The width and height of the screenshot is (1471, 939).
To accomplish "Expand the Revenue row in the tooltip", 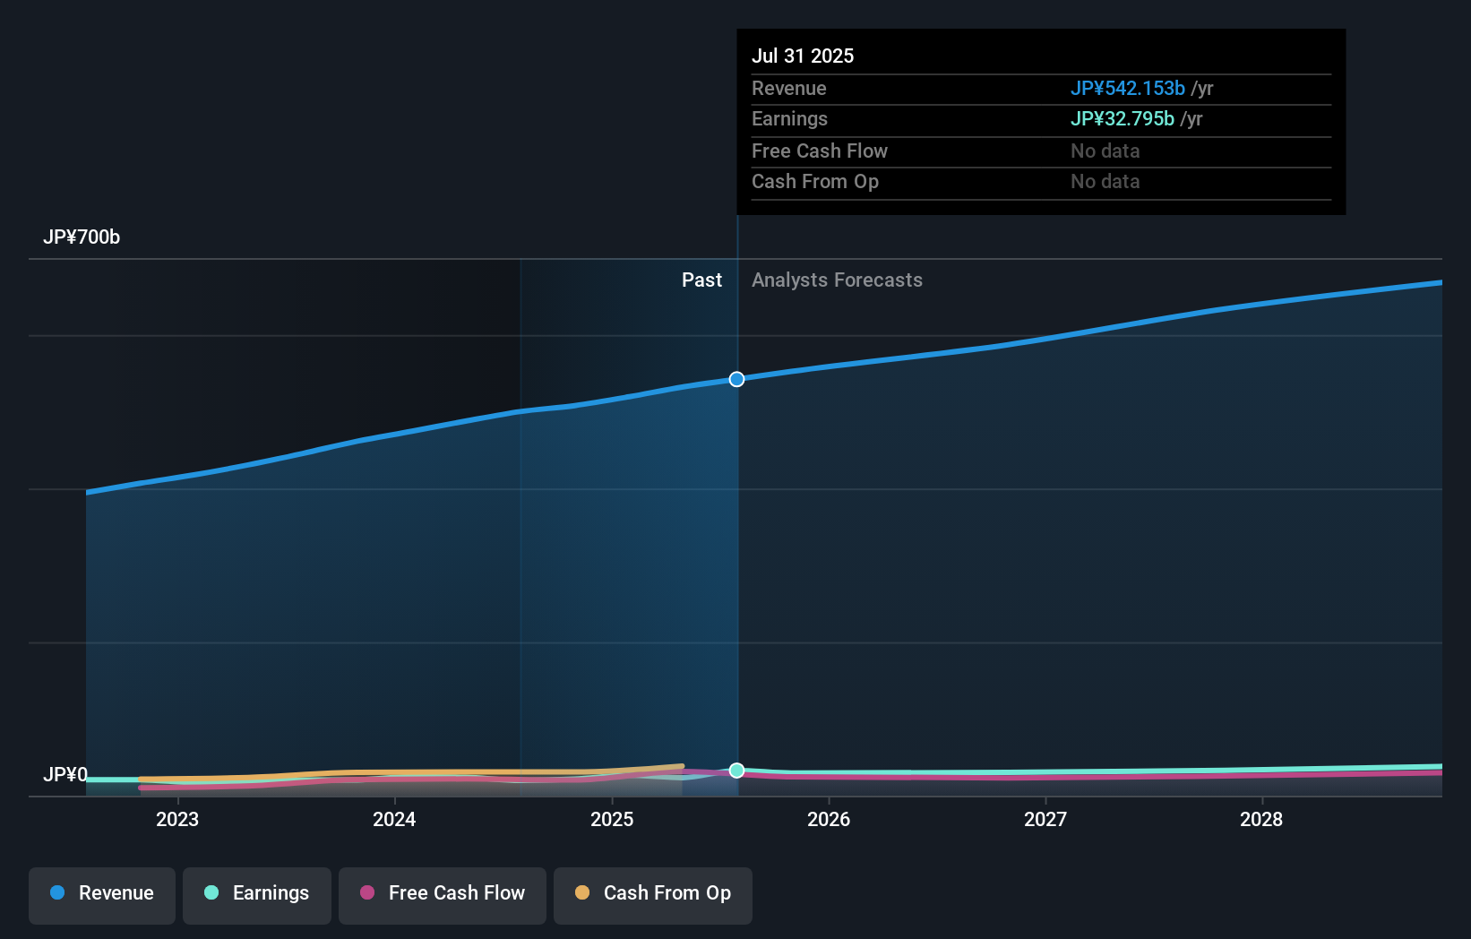I will pyautogui.click(x=1039, y=89).
